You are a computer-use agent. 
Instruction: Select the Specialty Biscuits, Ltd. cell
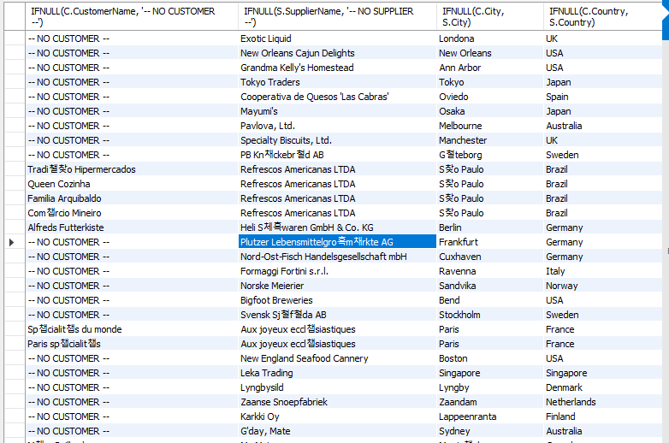(x=337, y=140)
